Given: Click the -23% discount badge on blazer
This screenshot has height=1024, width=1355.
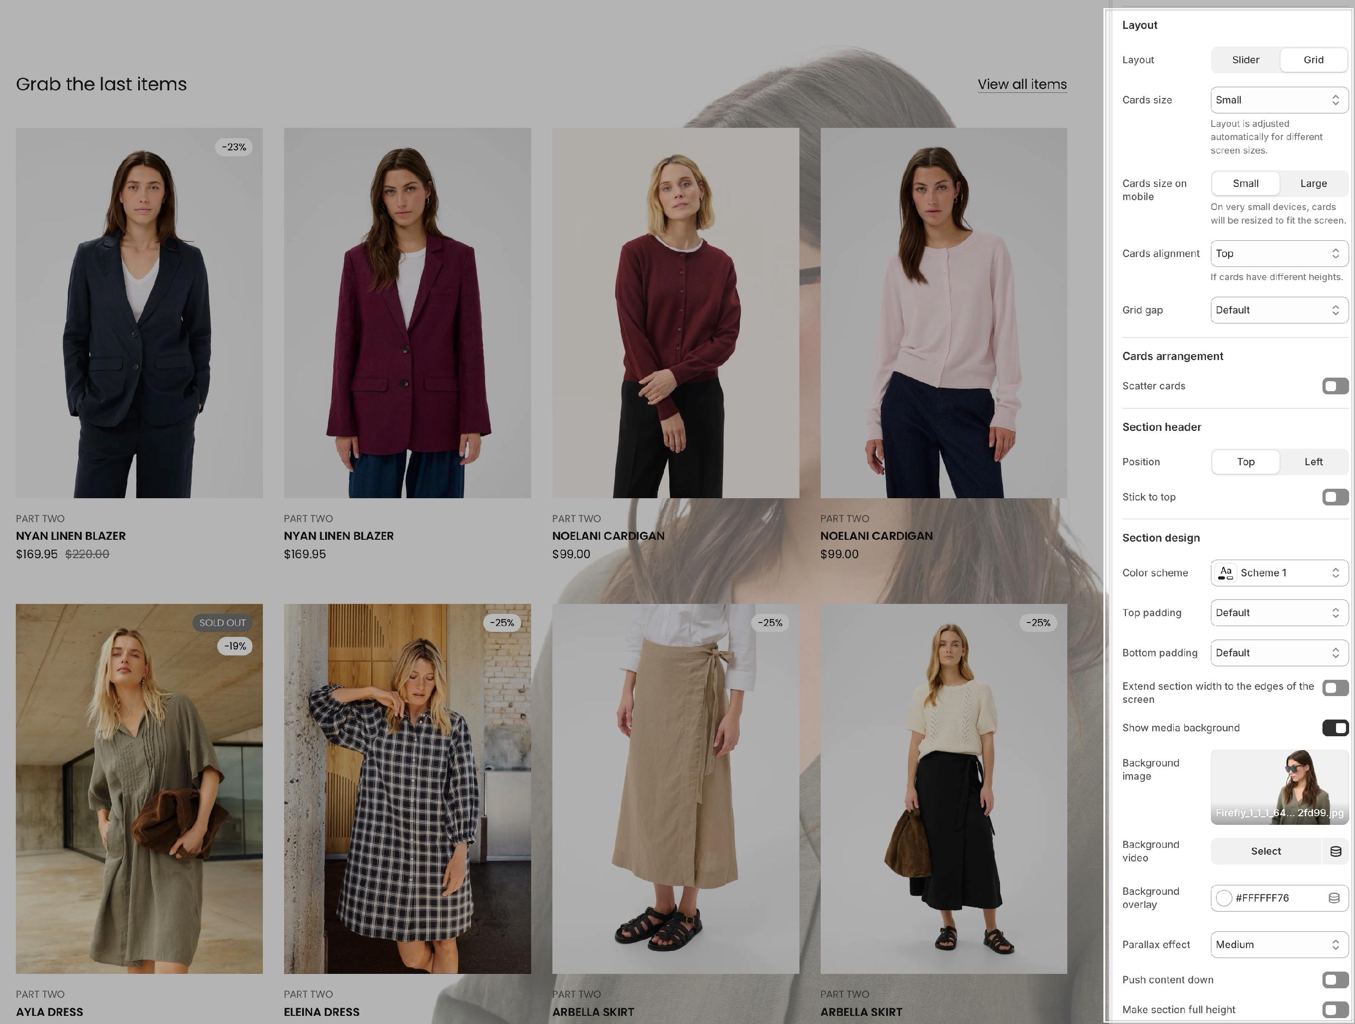Looking at the screenshot, I should tap(234, 147).
